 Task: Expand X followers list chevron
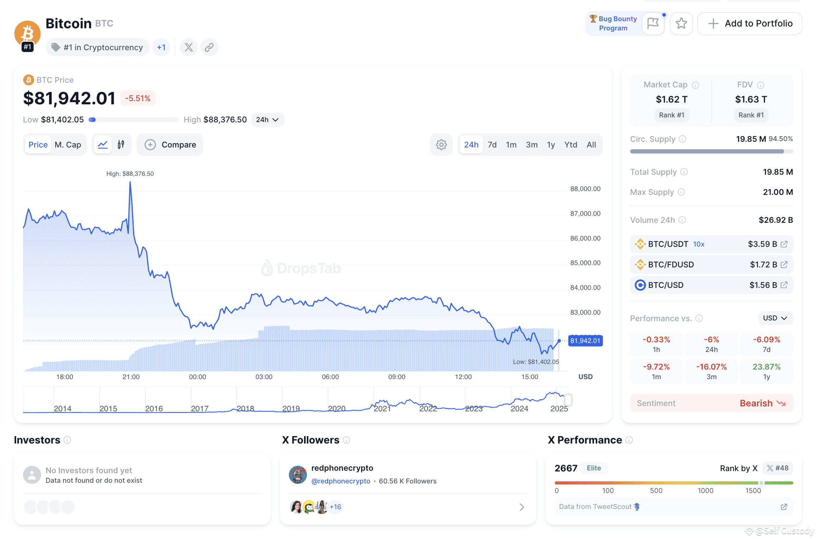522,507
